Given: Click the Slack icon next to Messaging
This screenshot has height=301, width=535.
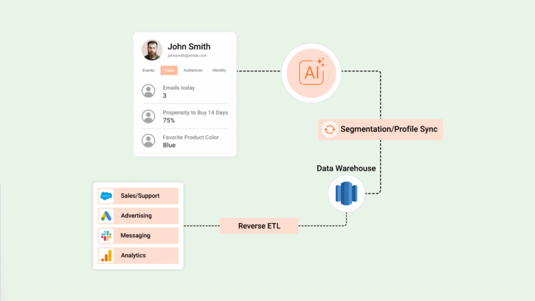Looking at the screenshot, I should (107, 236).
